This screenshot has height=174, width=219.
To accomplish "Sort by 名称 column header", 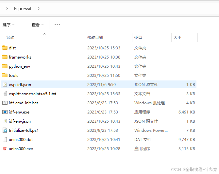I will point(10,38).
